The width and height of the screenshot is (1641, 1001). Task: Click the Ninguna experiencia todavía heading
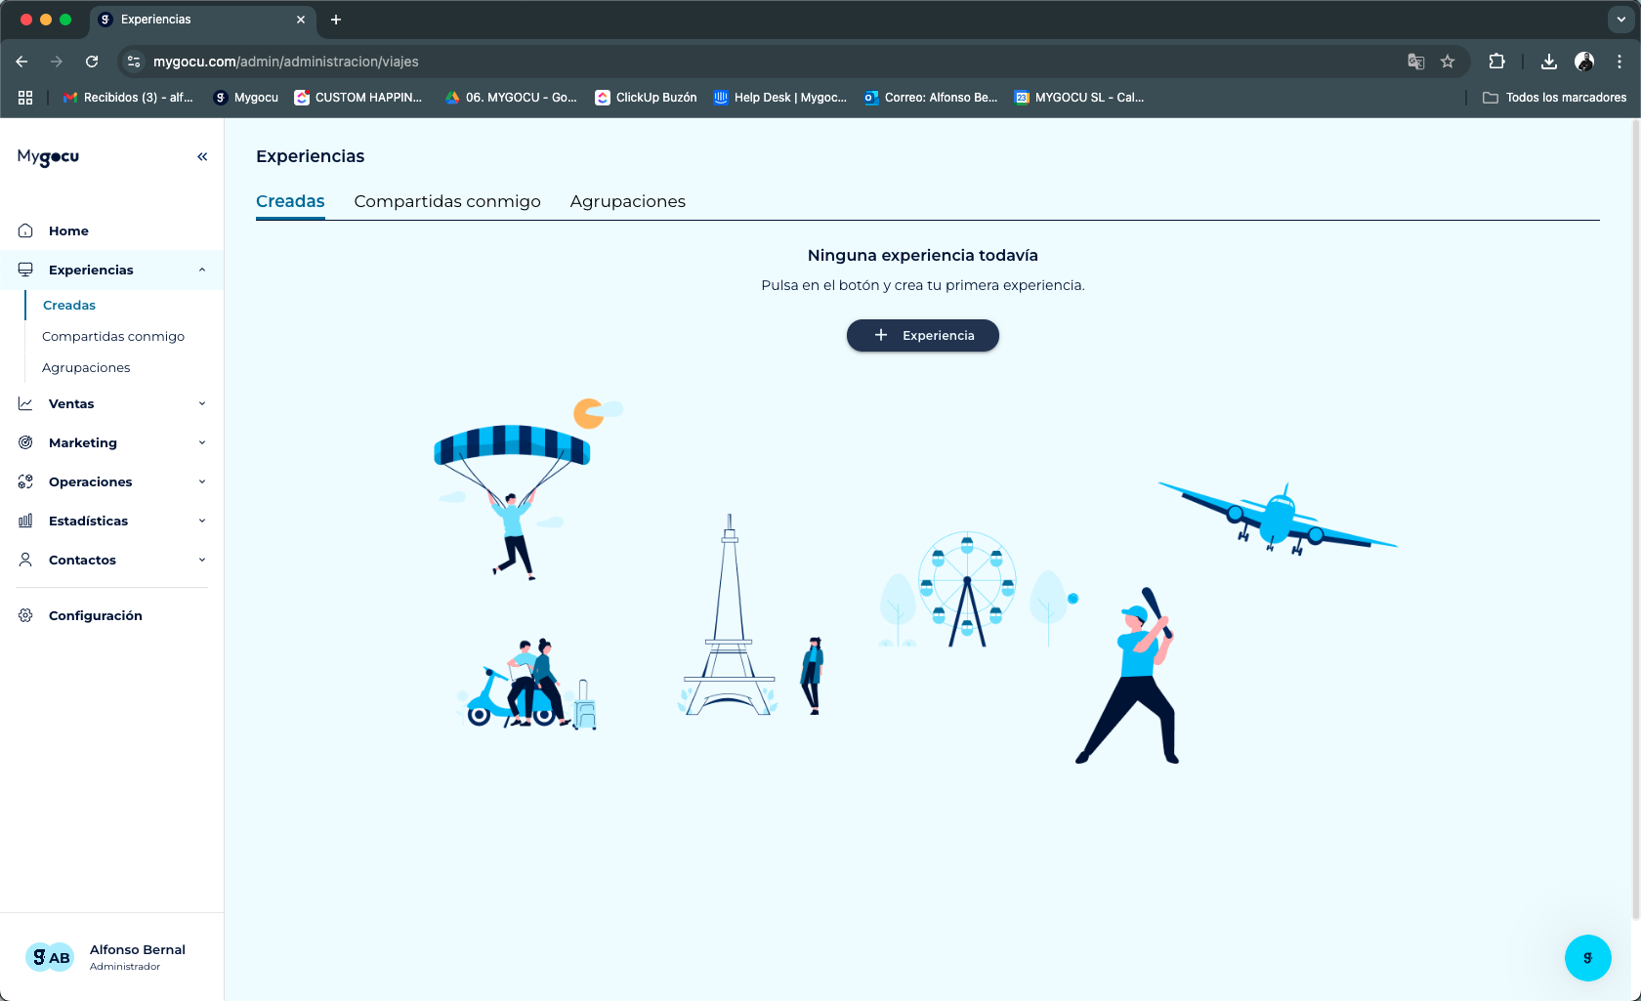(923, 255)
